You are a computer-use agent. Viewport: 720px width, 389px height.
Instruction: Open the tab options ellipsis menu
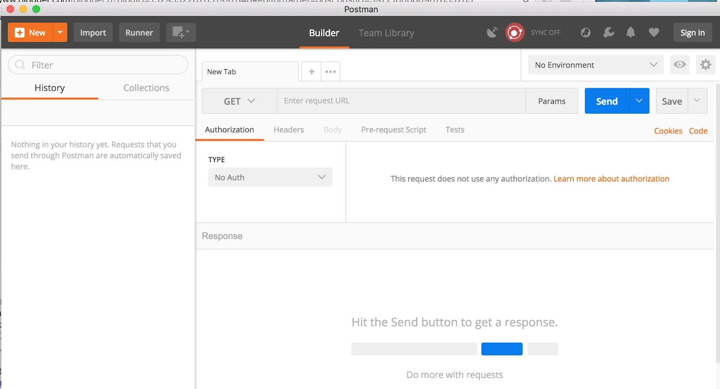(x=331, y=71)
